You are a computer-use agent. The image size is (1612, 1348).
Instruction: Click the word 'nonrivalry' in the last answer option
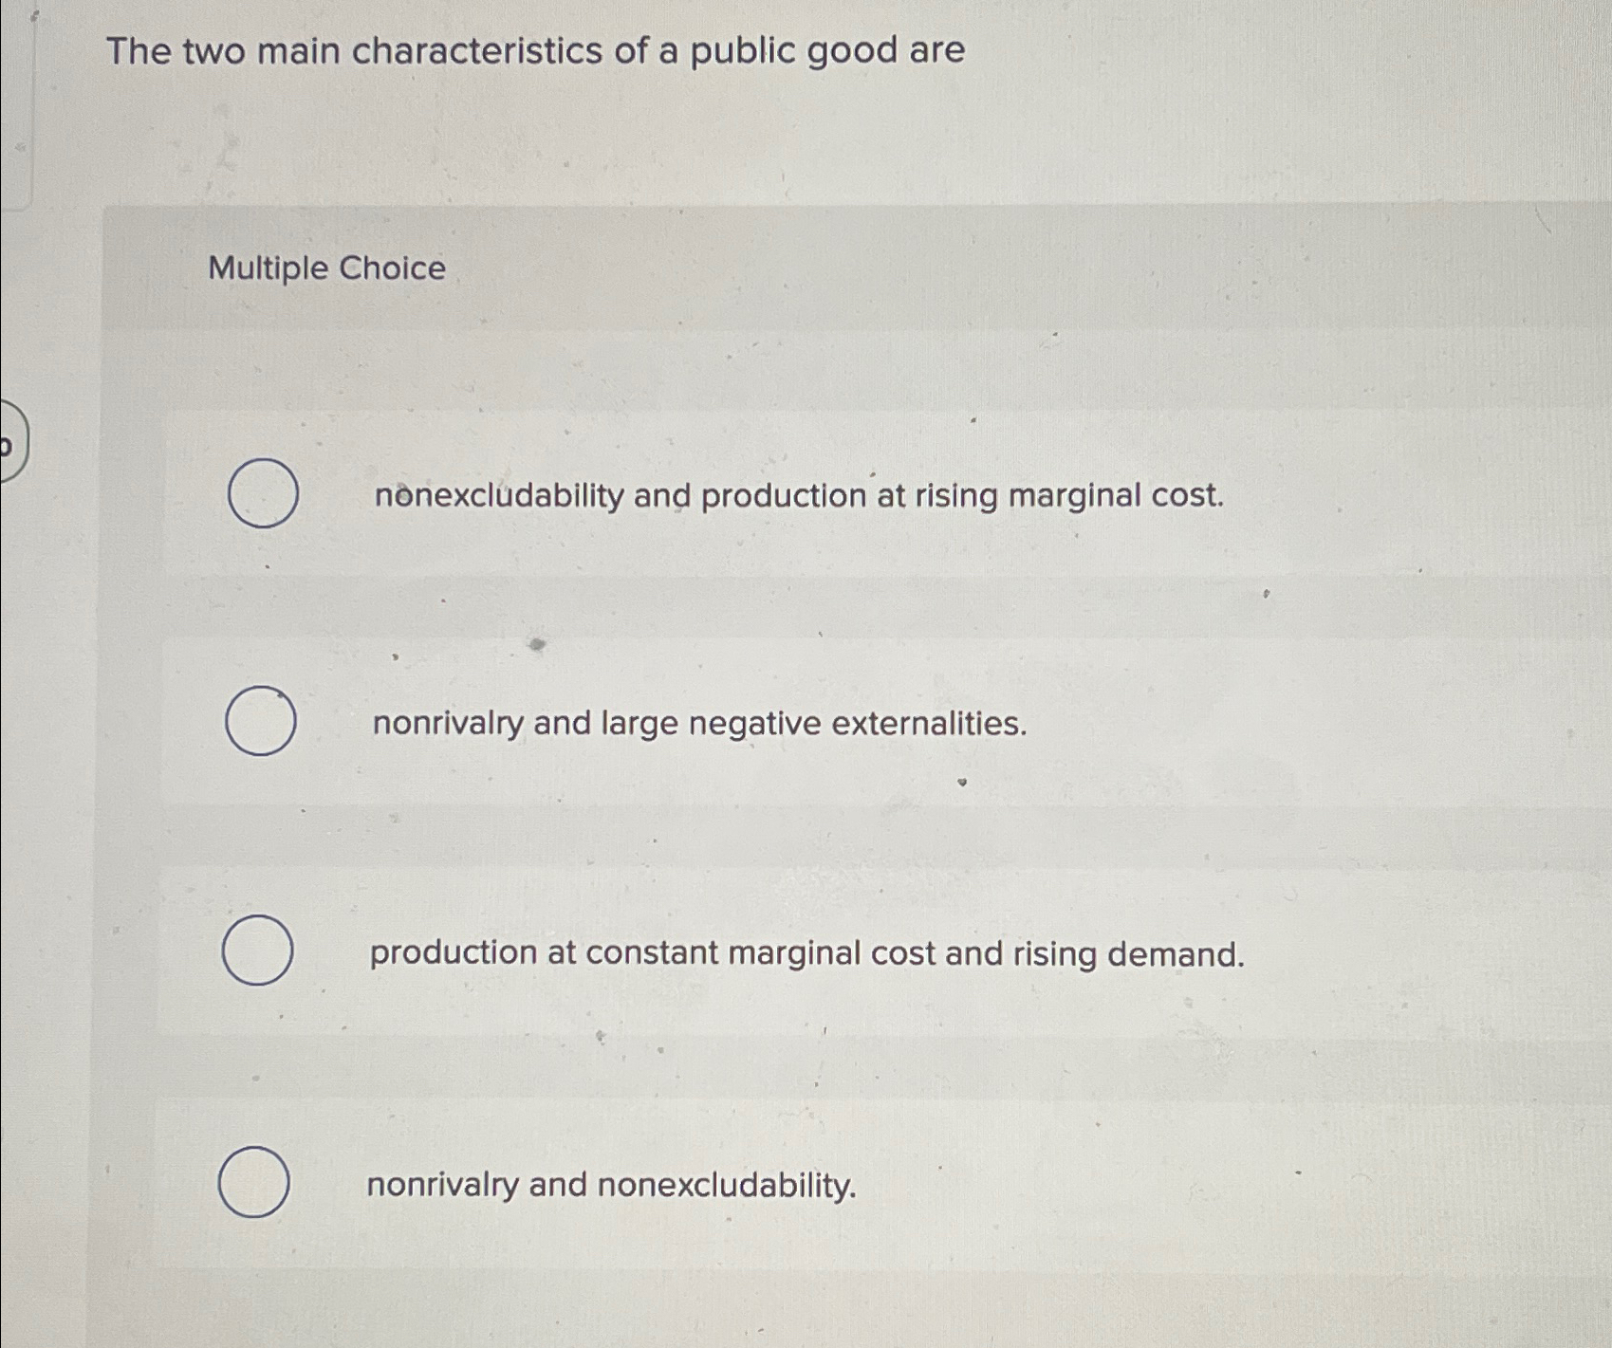pyautogui.click(x=442, y=1187)
